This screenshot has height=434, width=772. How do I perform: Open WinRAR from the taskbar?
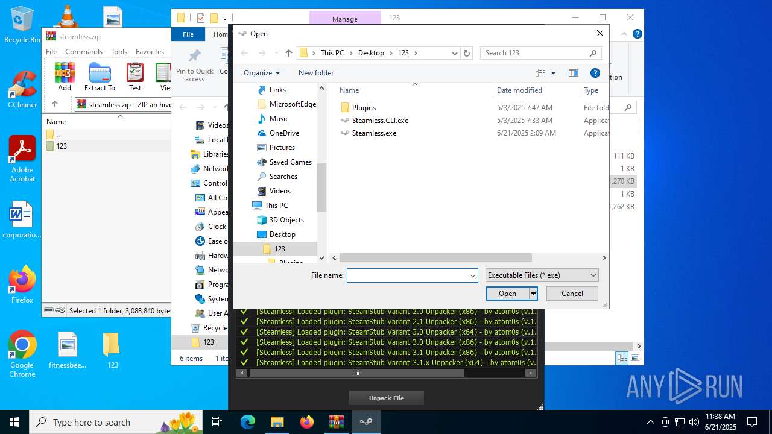point(336,422)
